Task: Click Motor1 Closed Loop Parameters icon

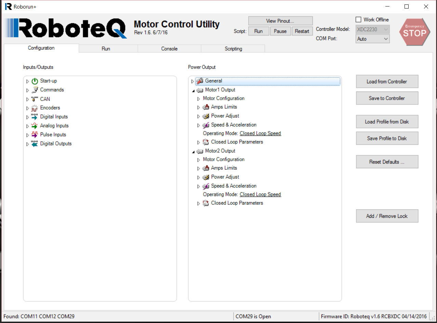Action: 206,142
